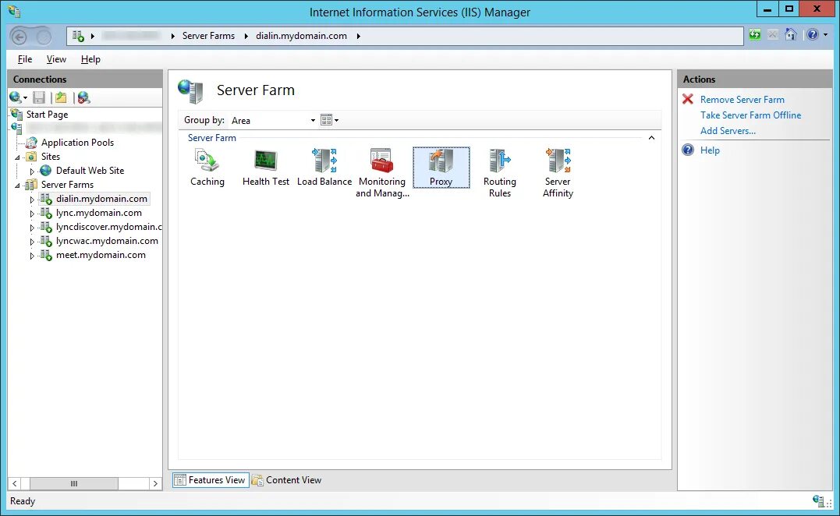
Task: Open the View menu
Action: tap(56, 59)
